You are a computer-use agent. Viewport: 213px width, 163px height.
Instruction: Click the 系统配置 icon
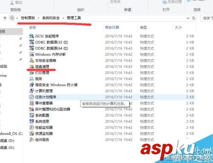click(x=32, y=115)
